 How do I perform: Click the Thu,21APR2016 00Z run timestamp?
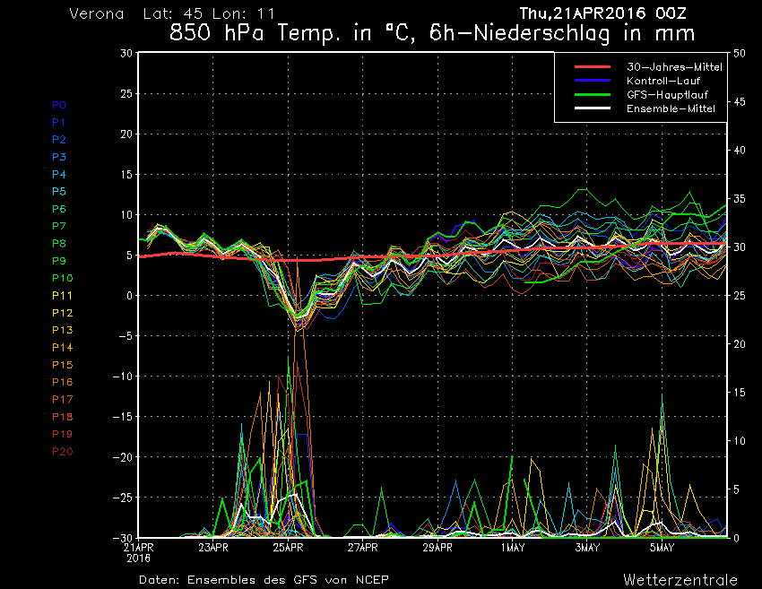[x=602, y=13]
